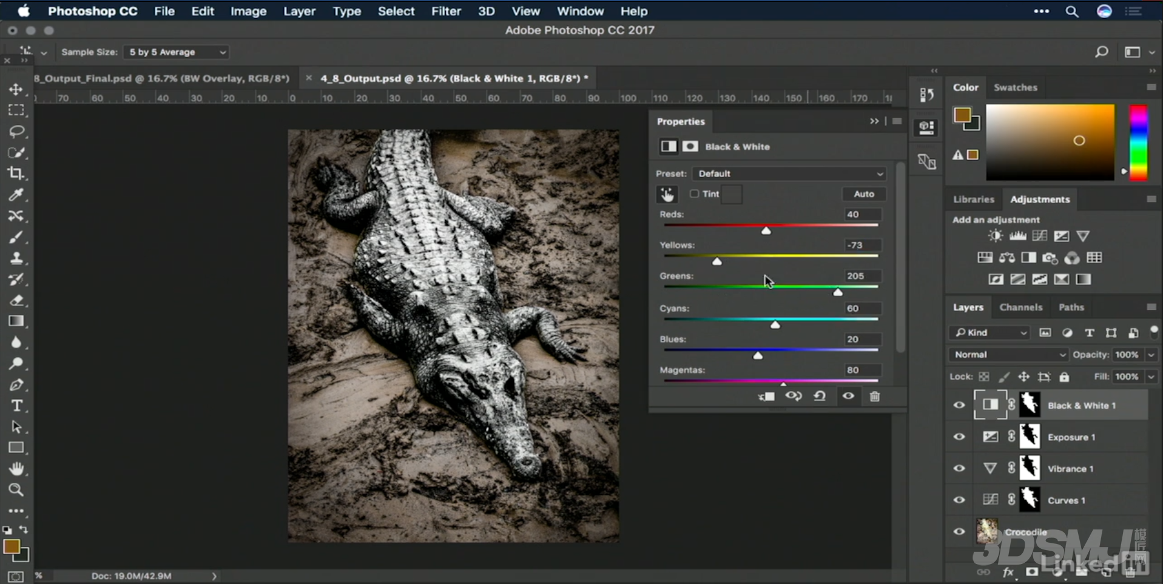1163x584 pixels.
Task: Select the Blur tool
Action: (x=16, y=343)
